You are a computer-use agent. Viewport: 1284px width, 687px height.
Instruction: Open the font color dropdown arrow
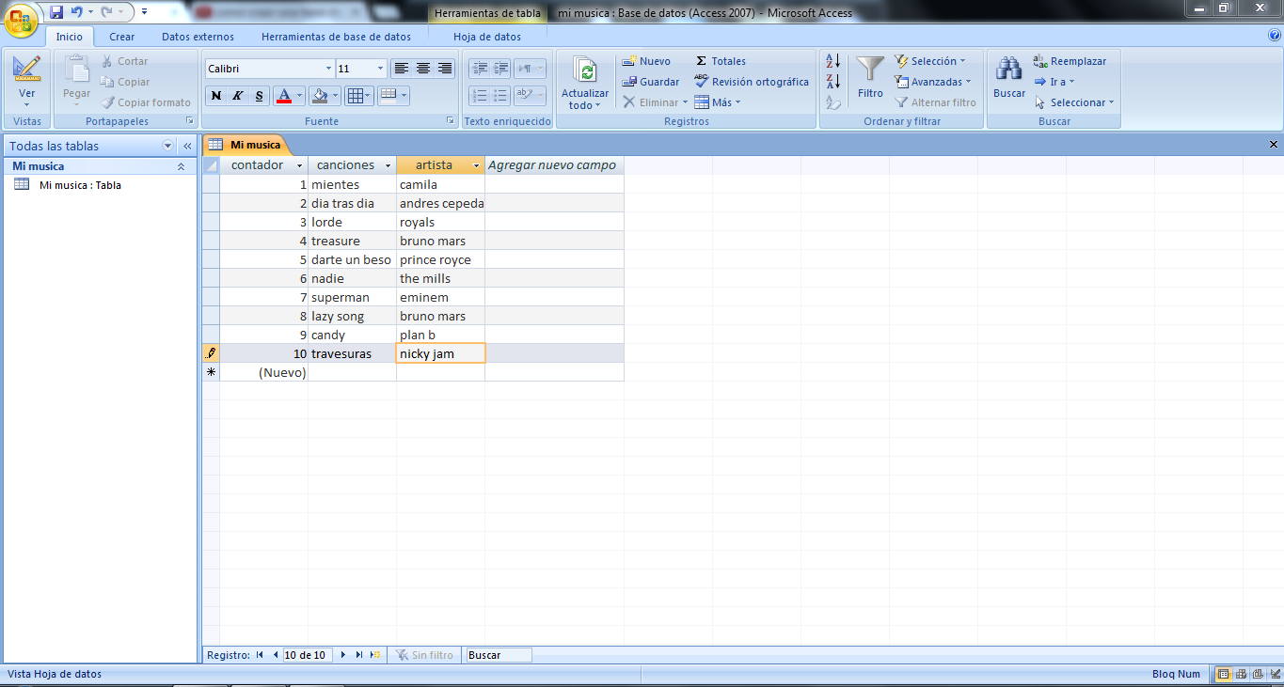click(x=300, y=95)
